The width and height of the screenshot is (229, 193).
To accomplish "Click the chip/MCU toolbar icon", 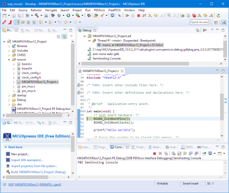I will [x=89, y=15].
